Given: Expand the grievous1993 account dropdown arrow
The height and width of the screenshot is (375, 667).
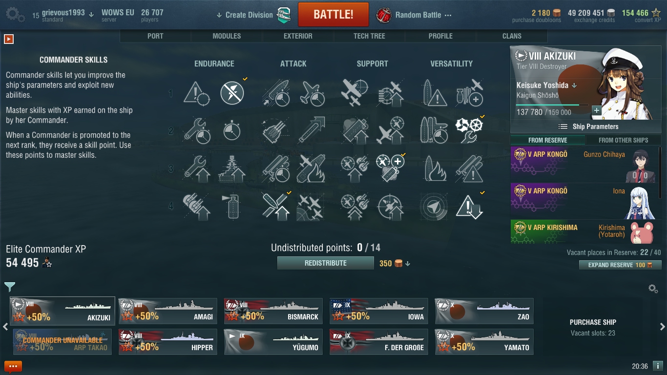Looking at the screenshot, I should point(91,15).
